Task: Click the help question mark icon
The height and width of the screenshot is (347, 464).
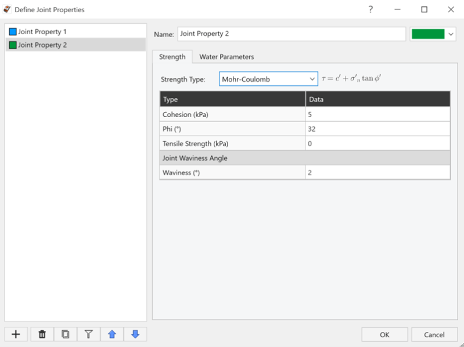Action: (371, 9)
